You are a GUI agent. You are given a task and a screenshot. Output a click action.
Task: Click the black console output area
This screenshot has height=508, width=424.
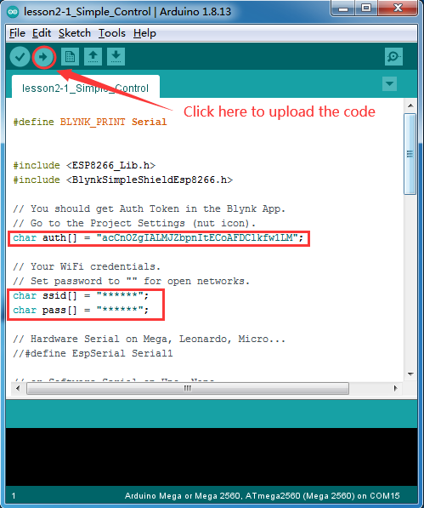212,457
